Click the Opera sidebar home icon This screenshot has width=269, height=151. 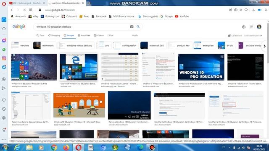(x=4, y=20)
